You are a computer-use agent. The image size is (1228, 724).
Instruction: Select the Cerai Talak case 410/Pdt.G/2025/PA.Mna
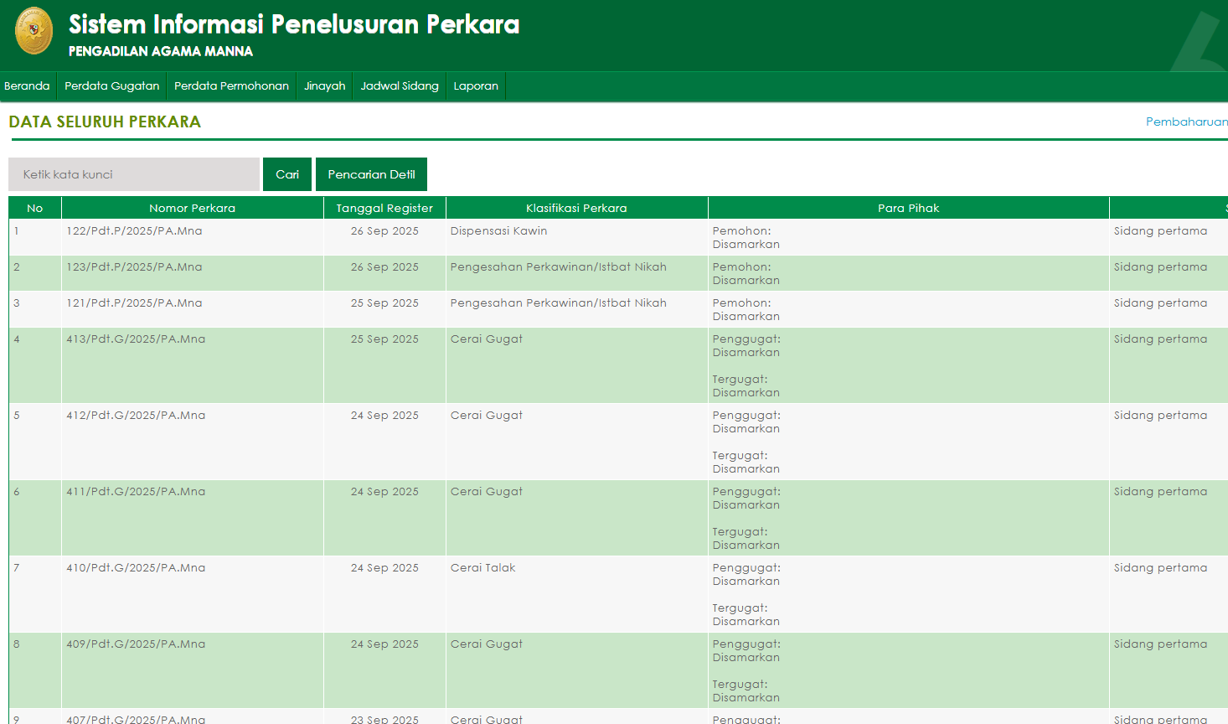[136, 568]
